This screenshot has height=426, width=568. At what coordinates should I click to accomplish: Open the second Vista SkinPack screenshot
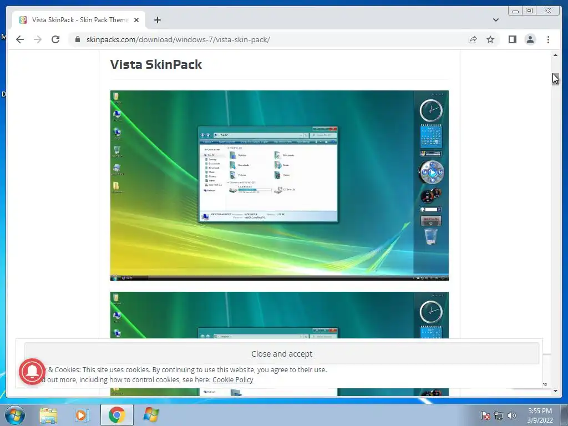[x=280, y=315]
